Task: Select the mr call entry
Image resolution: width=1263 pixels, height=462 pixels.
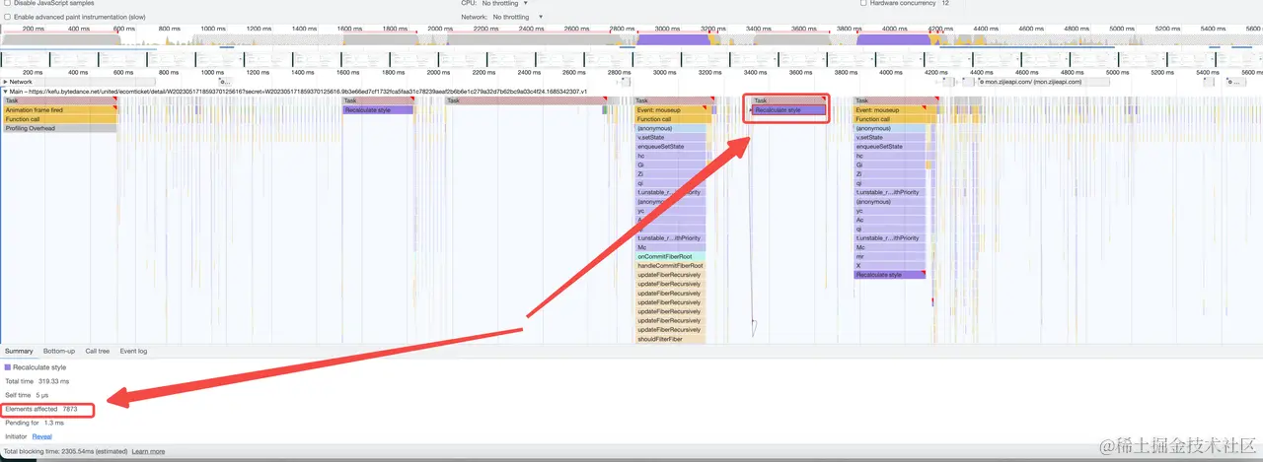Action: pyautogui.click(x=890, y=256)
